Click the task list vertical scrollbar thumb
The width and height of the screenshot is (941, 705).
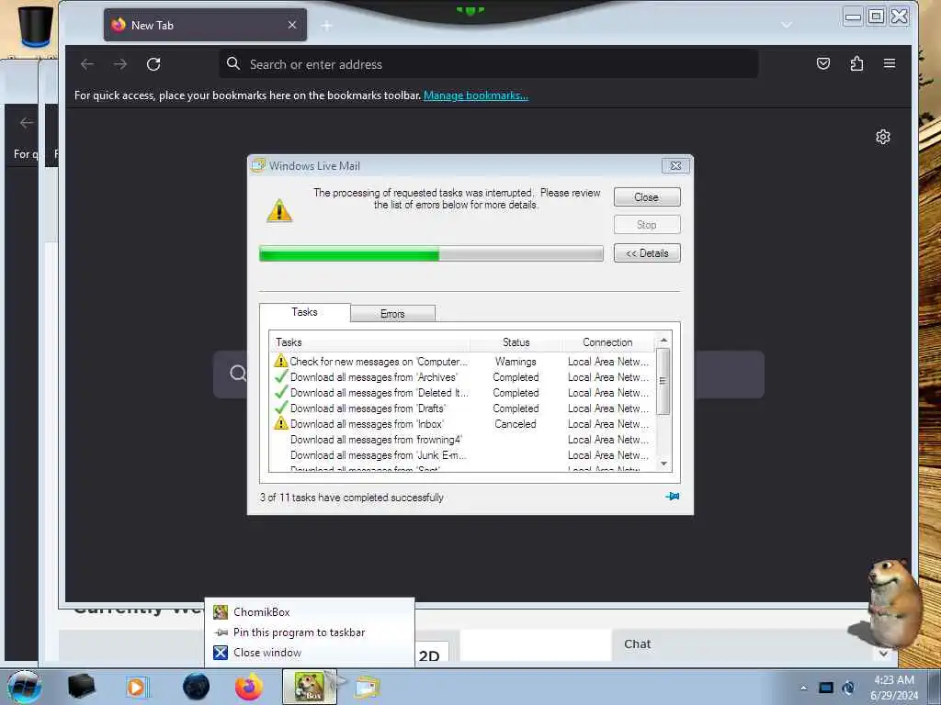pos(663,381)
